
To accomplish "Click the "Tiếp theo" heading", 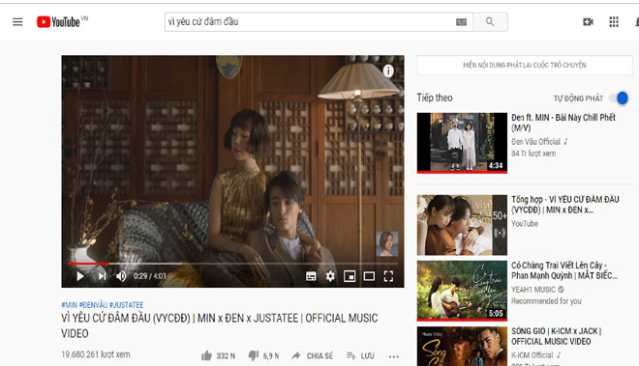I will [x=435, y=98].
